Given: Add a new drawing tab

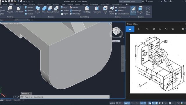Looking at the screenshot, I should point(32,20).
